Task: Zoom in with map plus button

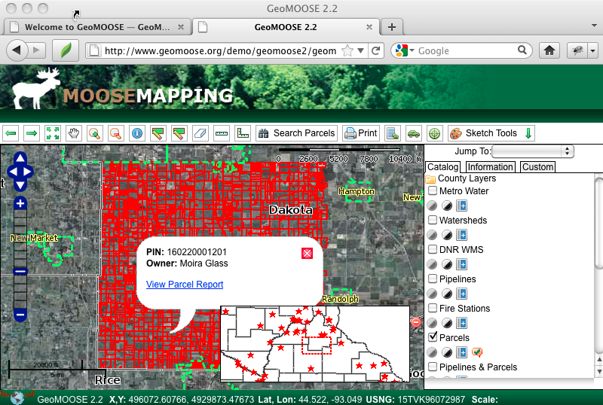Action: tap(20, 204)
